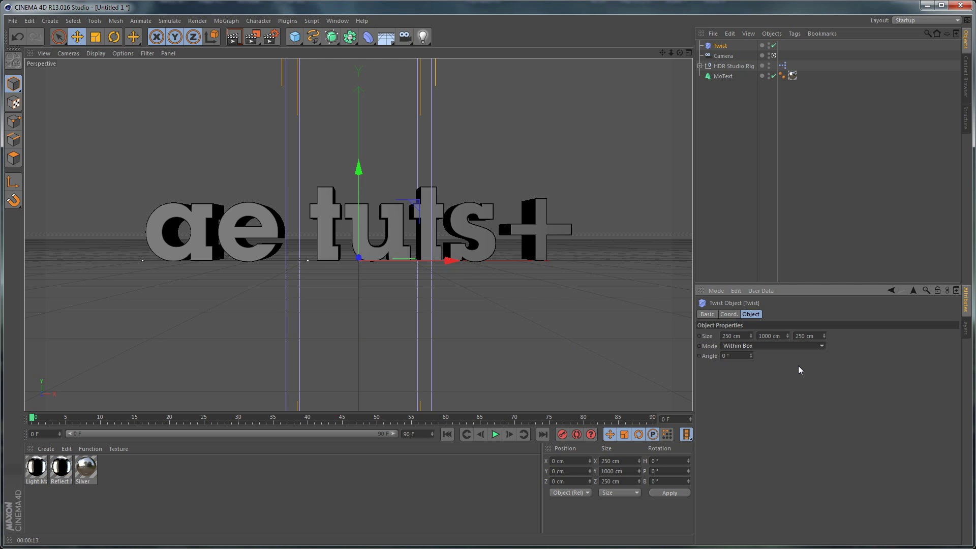The width and height of the screenshot is (976, 549).
Task: Switch to Edges mode
Action: pyautogui.click(x=14, y=140)
